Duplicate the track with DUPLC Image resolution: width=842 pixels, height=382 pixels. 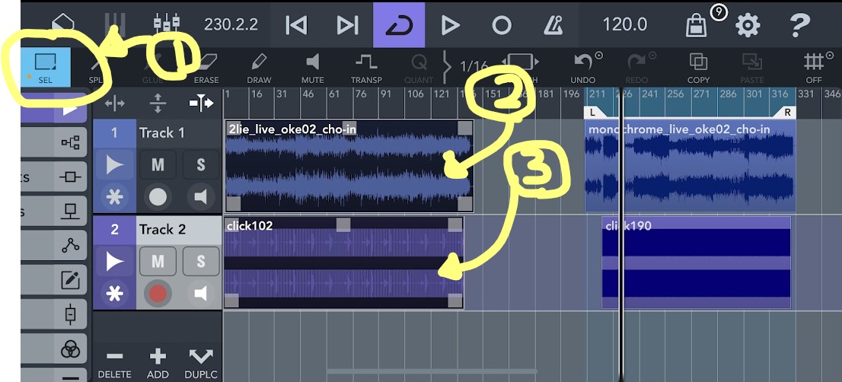pos(202,364)
